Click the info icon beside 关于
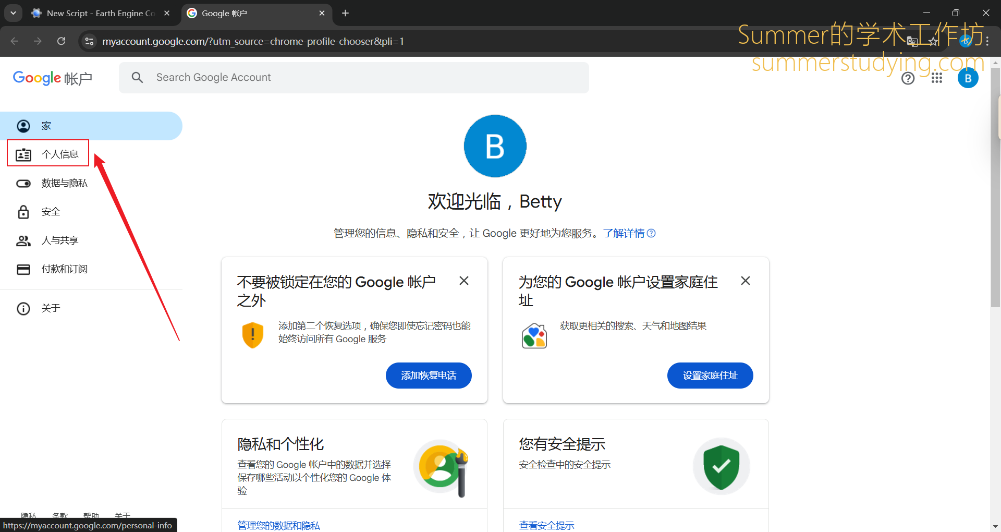This screenshot has width=1001, height=532. coord(23,308)
